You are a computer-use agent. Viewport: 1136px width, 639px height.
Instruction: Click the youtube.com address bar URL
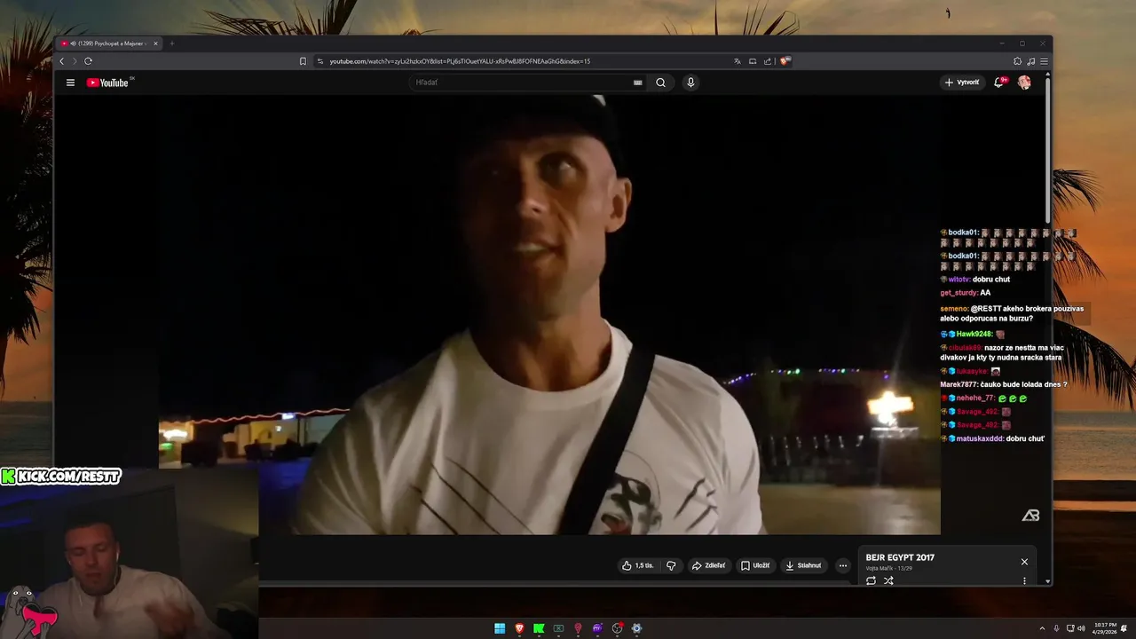pos(460,61)
